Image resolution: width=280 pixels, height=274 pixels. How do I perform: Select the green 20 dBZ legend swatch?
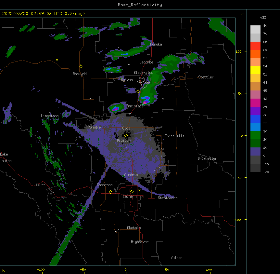(x=255, y=135)
